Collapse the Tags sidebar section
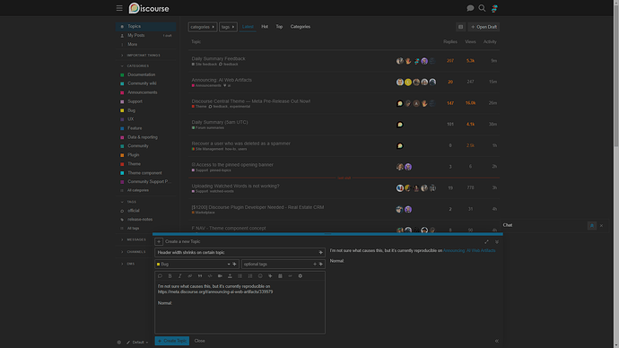Image resolution: width=619 pixels, height=348 pixels. (x=132, y=202)
